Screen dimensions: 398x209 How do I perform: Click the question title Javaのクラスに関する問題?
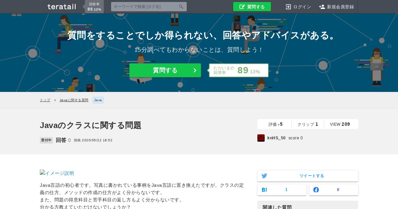[91, 125]
